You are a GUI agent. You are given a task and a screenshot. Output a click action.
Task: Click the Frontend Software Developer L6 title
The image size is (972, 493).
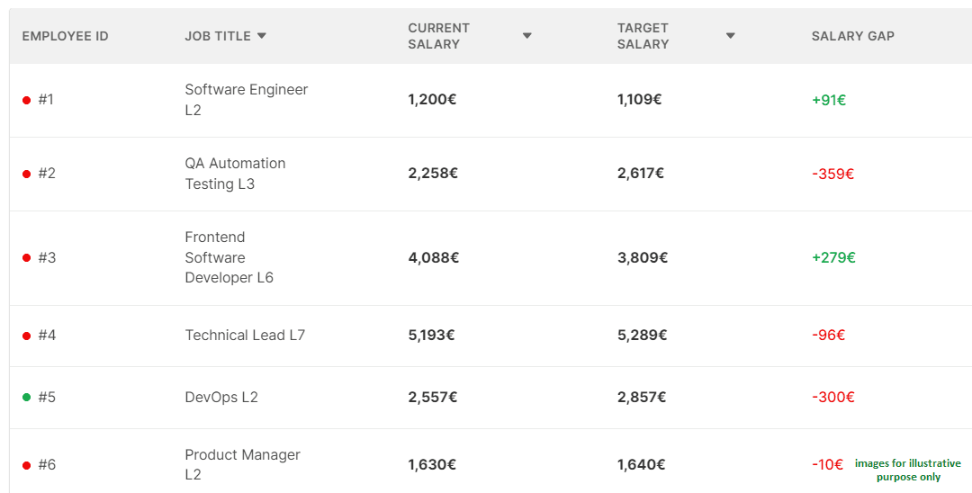pyautogui.click(x=229, y=257)
